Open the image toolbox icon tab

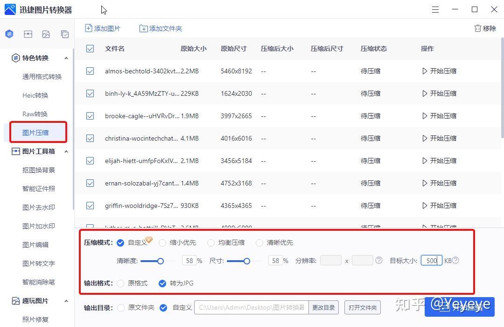coord(28,34)
